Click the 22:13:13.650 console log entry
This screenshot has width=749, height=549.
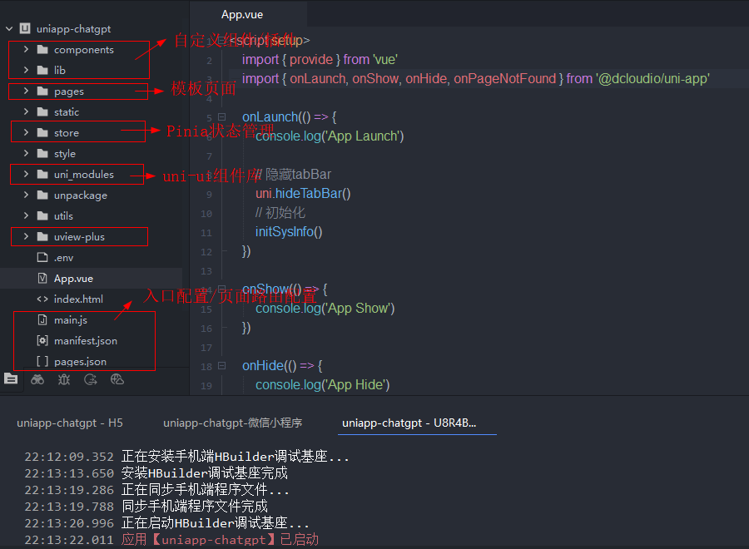pyautogui.click(x=156, y=473)
